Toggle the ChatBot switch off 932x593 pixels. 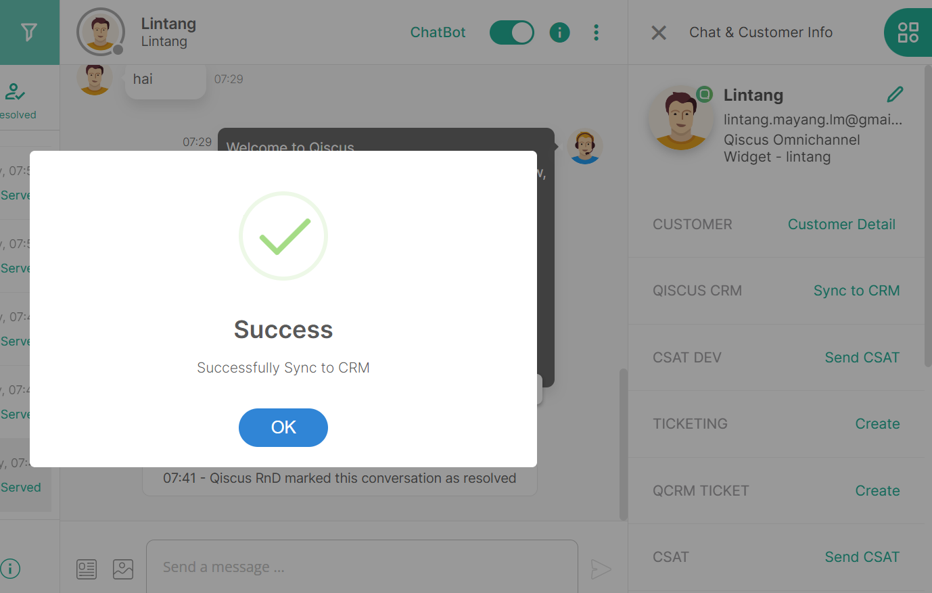(x=511, y=32)
